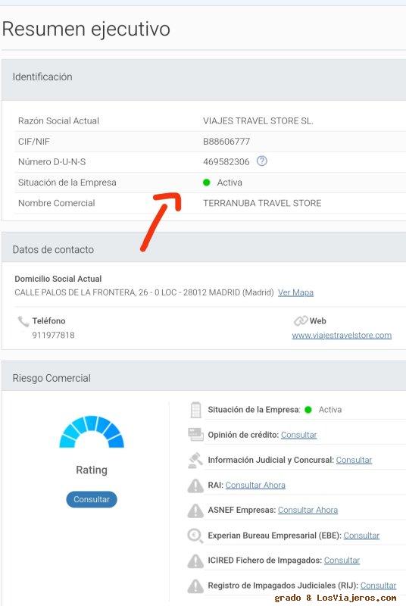406x606 pixels.
Task: Click the chain link Web icon
Action: [x=301, y=320]
